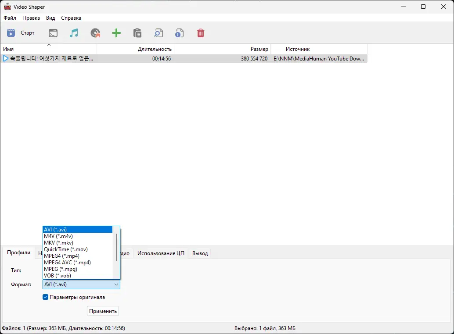Select the audio music-note toolbar icon
Viewport: 454px width, 334px height.
point(73,33)
